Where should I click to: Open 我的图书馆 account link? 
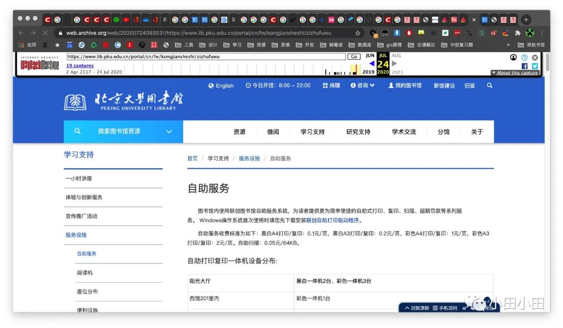[405, 85]
